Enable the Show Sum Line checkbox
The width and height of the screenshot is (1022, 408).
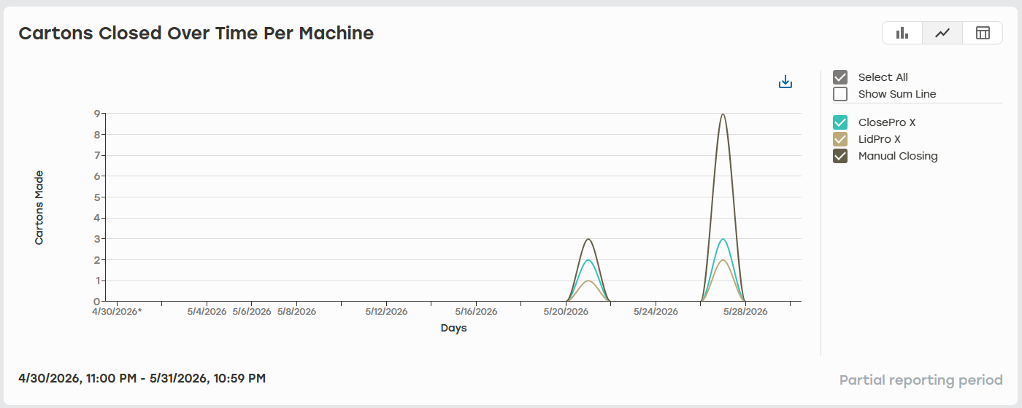[x=840, y=94]
